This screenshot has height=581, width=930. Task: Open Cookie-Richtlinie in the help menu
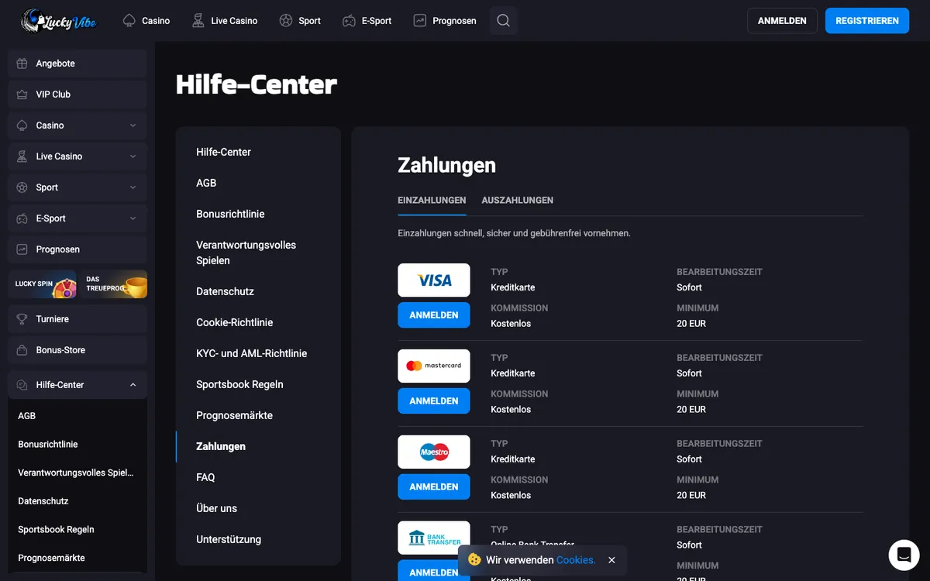pyautogui.click(x=235, y=322)
